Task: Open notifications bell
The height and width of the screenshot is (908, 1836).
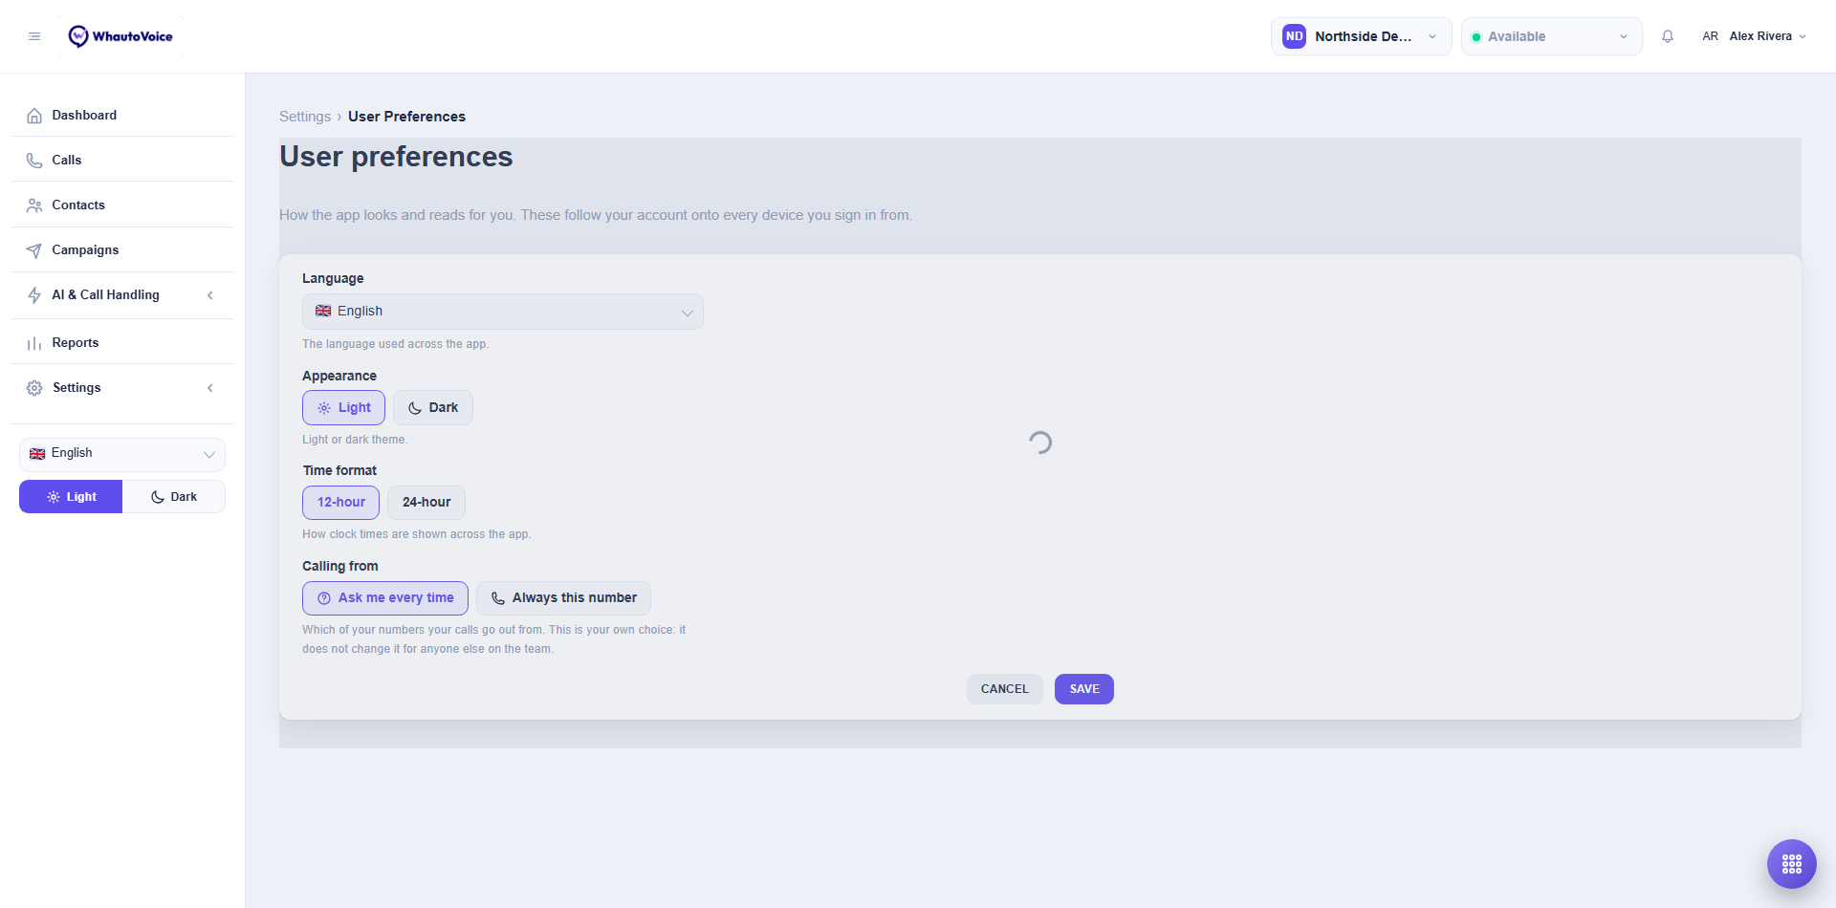Action: 1668,36
